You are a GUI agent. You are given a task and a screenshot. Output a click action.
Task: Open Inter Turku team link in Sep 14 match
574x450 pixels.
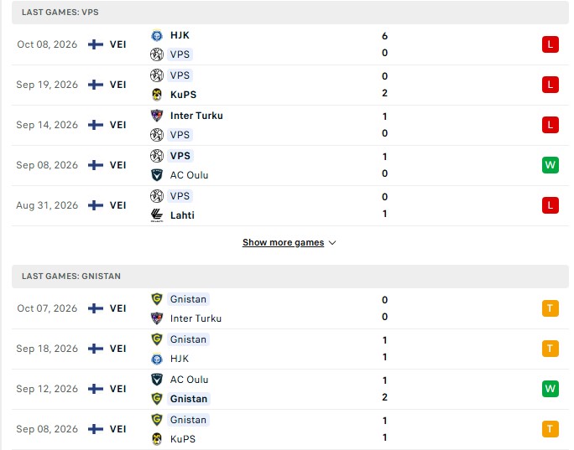(196, 116)
